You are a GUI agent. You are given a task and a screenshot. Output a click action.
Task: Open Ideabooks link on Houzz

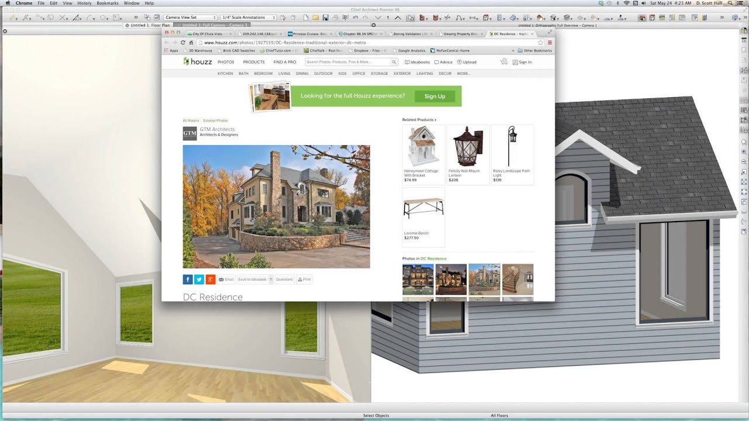pos(417,62)
